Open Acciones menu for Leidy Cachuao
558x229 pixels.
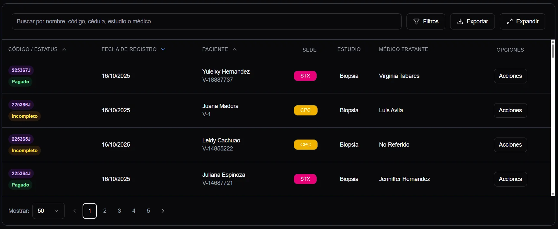click(x=510, y=145)
